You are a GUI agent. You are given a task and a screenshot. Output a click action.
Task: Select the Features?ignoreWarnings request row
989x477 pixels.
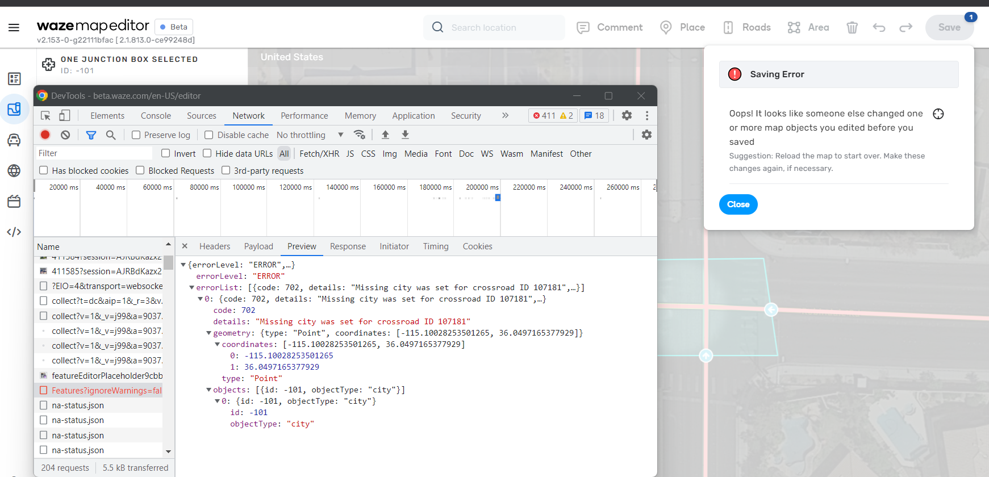(101, 391)
